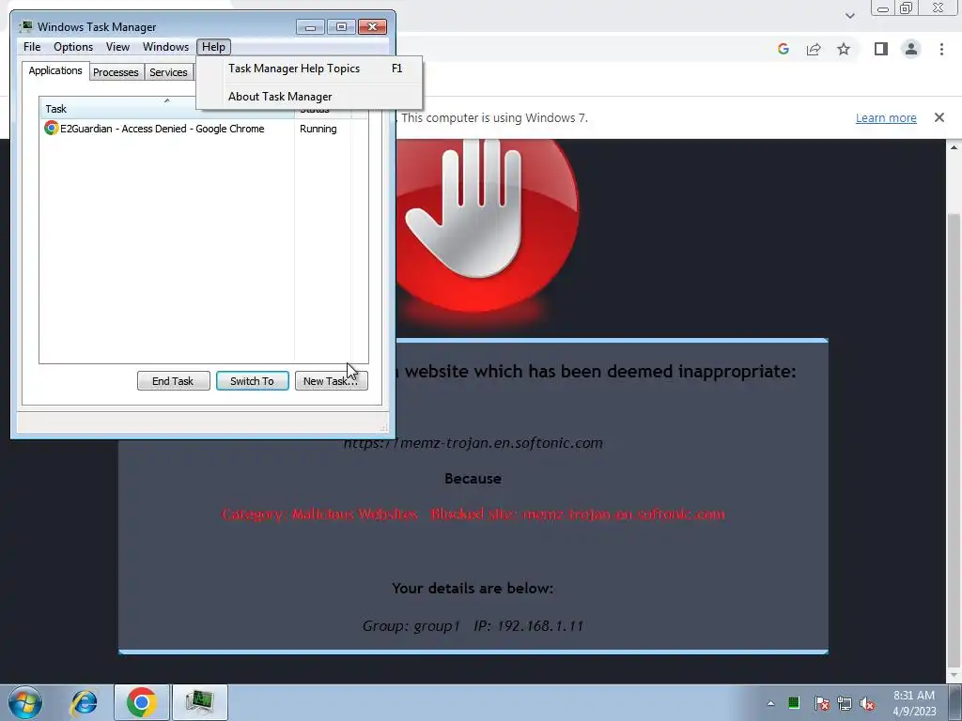This screenshot has height=721, width=962.
Task: Click the 'Your details are below:' heading
Action: click(x=473, y=589)
